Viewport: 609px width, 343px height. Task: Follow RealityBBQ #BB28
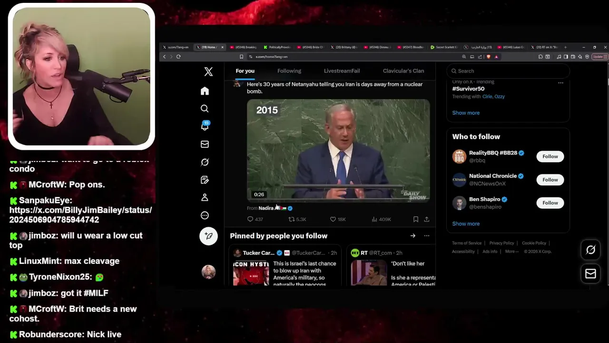pos(550,157)
